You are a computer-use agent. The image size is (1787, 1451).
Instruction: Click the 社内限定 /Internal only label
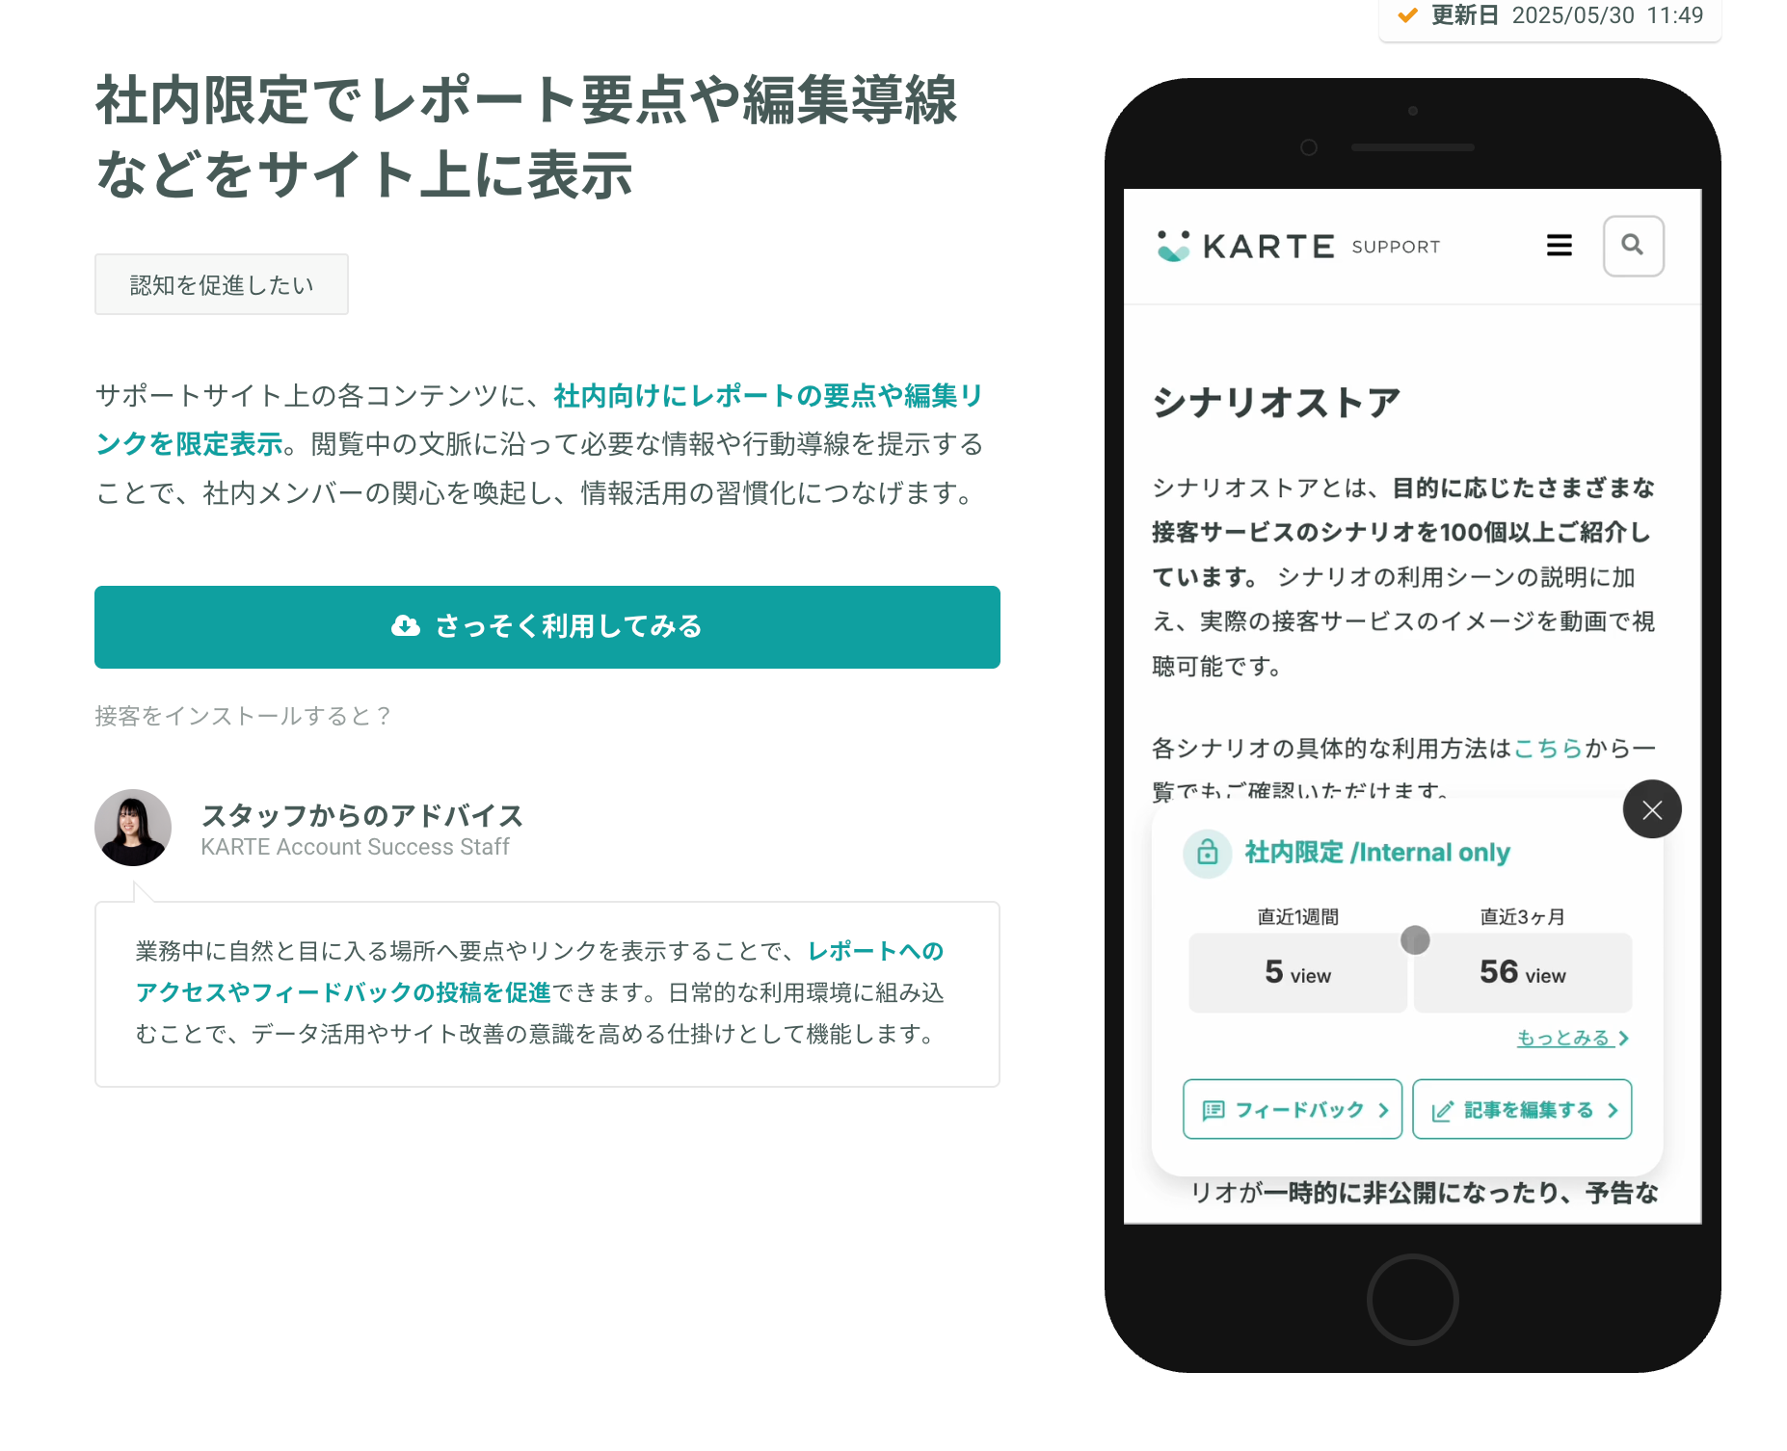point(1377,853)
